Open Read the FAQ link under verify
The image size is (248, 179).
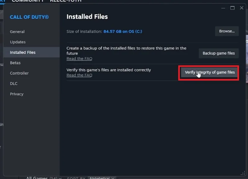click(x=79, y=75)
